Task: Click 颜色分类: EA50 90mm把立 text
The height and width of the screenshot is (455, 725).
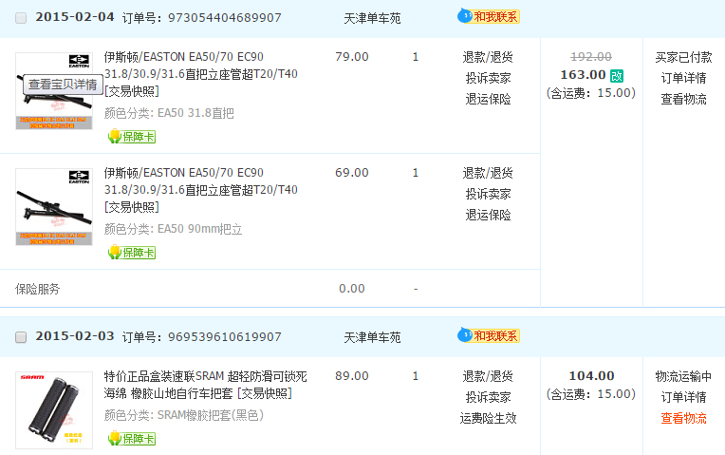Action: click(x=173, y=229)
